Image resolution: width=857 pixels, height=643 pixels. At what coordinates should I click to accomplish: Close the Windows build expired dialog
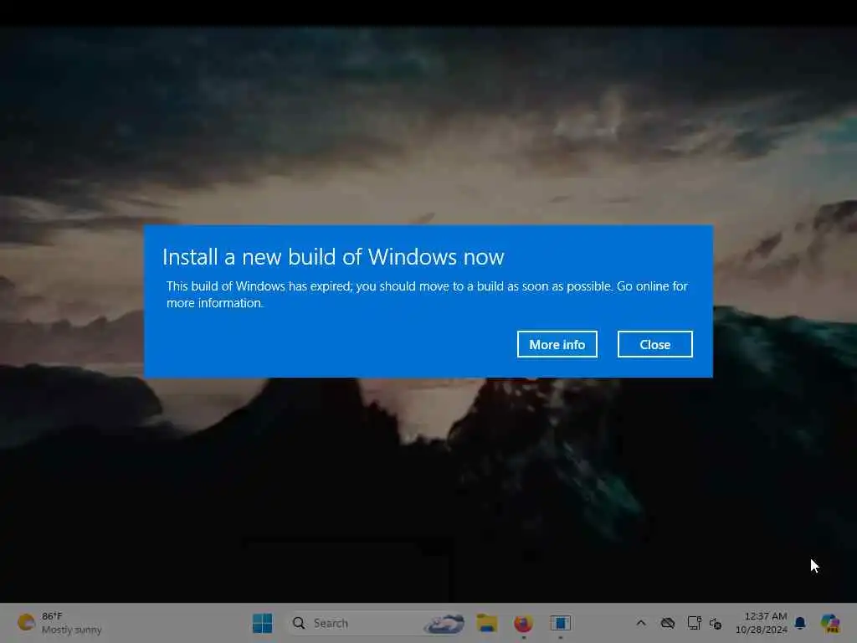coord(654,344)
